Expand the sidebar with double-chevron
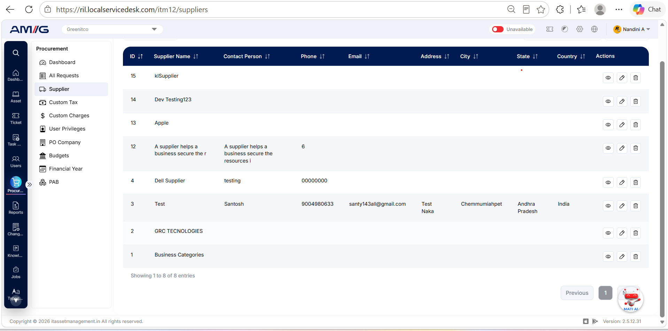Screen dimensions: 668x331 coord(30,184)
